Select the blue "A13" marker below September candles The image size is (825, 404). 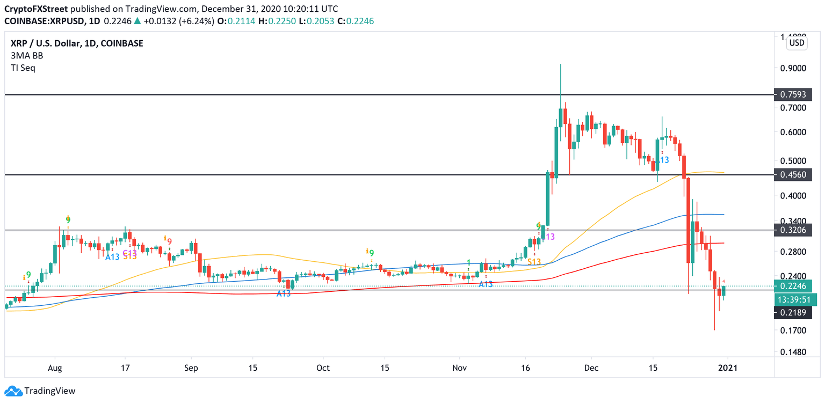[x=284, y=294]
